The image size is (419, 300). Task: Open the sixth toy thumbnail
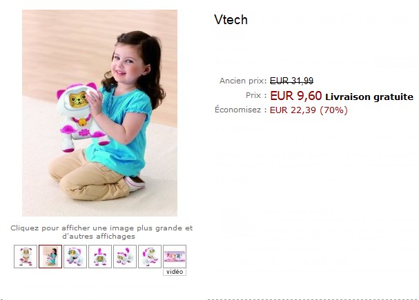150,257
